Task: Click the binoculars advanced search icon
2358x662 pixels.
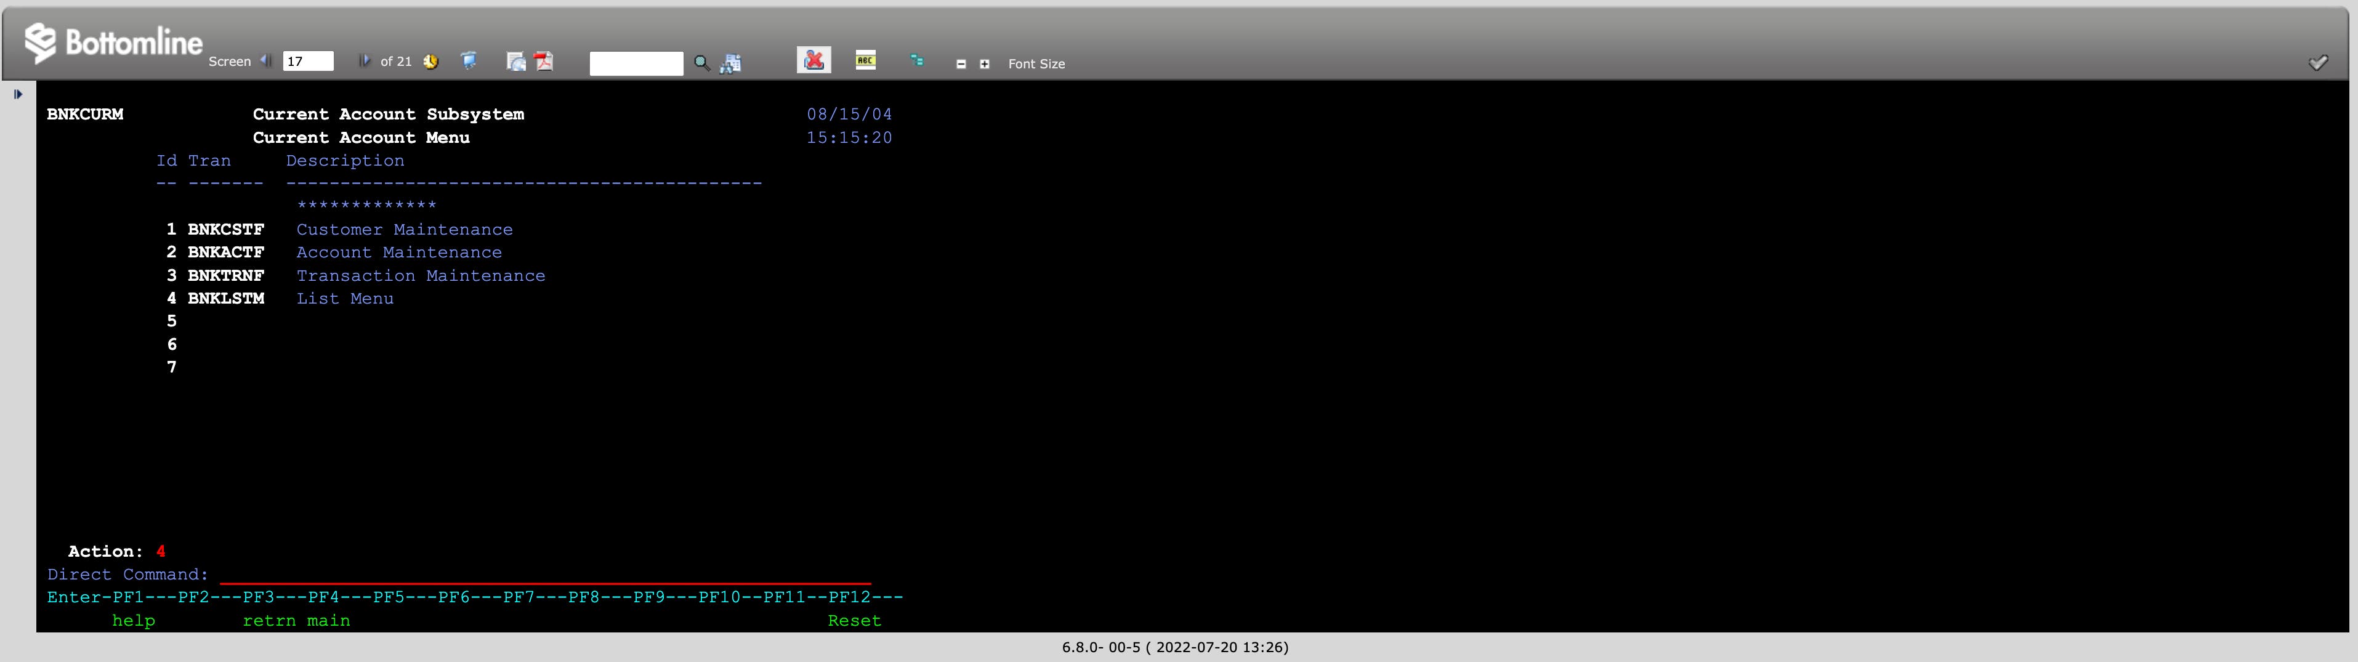Action: coord(730,63)
